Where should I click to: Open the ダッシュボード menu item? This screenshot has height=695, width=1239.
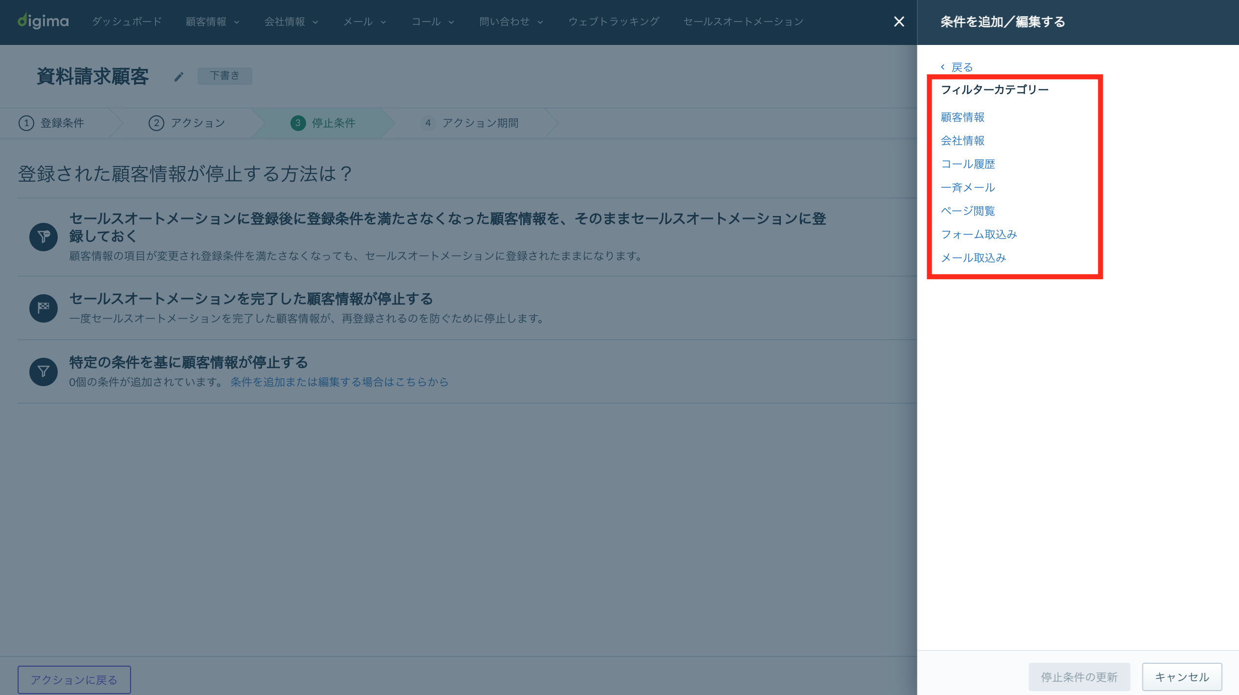[x=127, y=22]
